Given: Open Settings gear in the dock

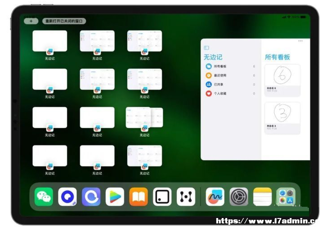Looking at the screenshot, I should point(239,196).
